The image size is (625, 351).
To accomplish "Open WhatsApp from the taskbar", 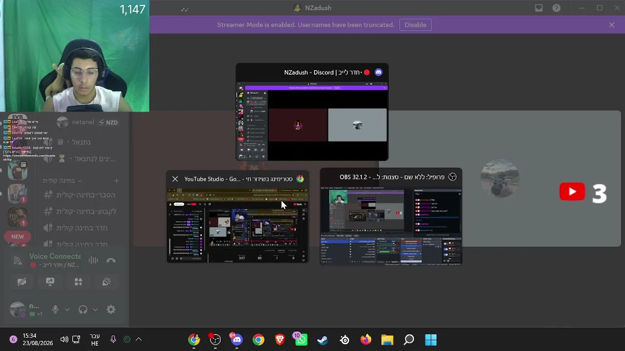I will point(301,340).
